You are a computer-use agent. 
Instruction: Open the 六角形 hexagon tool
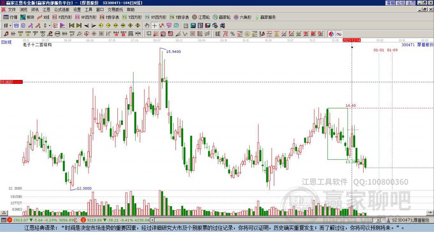pos(242,17)
